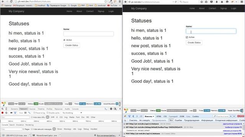The image size is (245, 137).
Task: Toggle Active checkbox in the Firefox window
Action: click(x=187, y=37)
